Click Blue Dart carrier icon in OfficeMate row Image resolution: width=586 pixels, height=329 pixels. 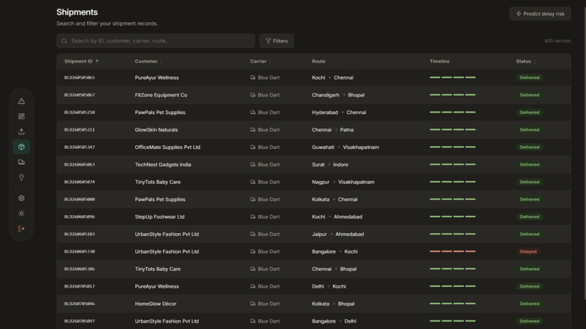[253, 147]
